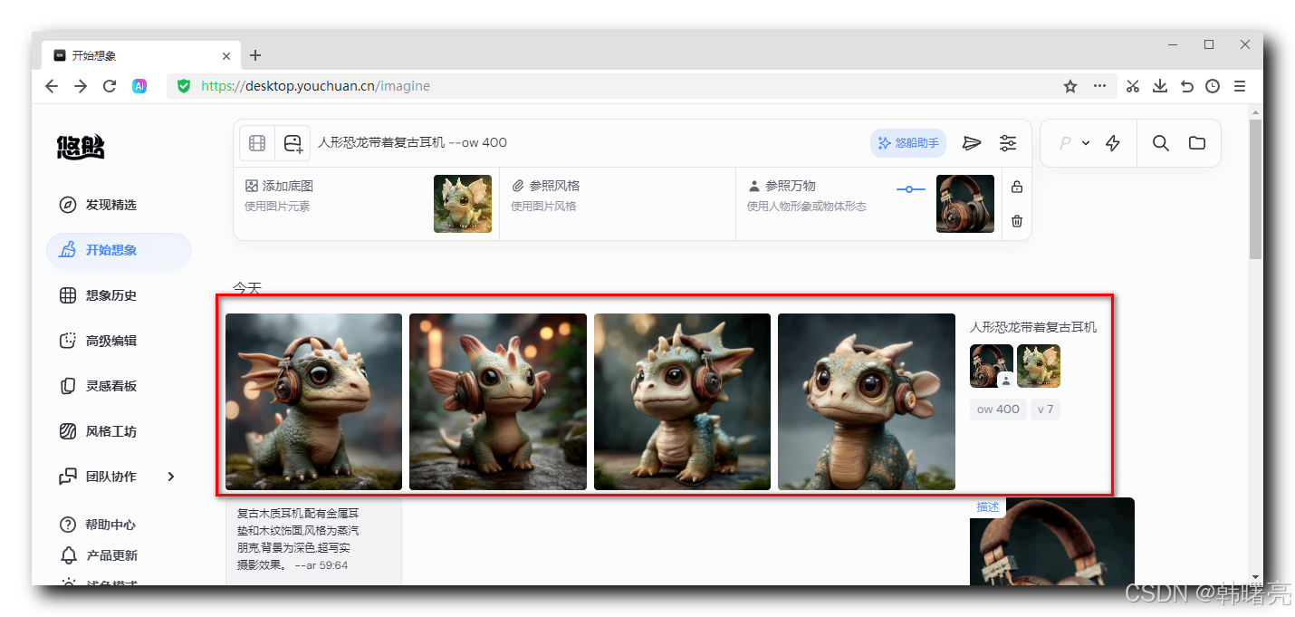Click the undo closed tab icon

pos(1186,86)
